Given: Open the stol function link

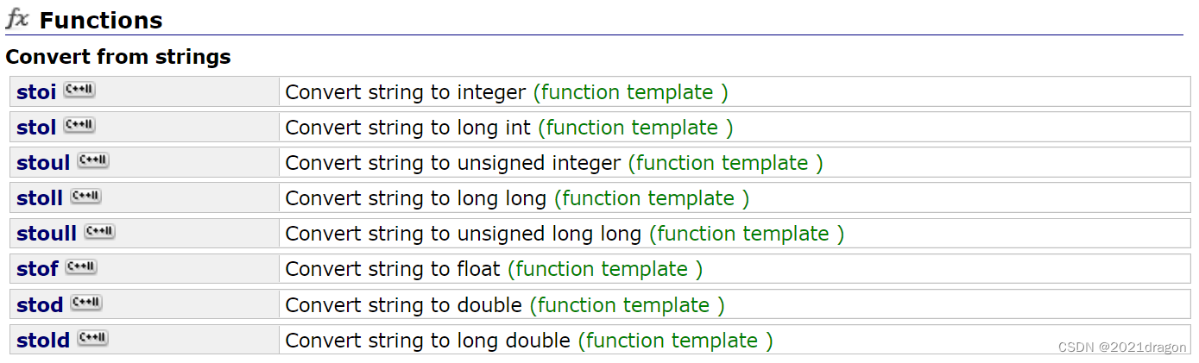Looking at the screenshot, I should (x=36, y=128).
